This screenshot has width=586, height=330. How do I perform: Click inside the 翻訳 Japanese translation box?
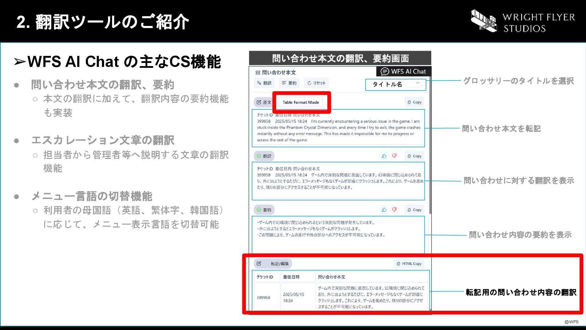[338, 181]
